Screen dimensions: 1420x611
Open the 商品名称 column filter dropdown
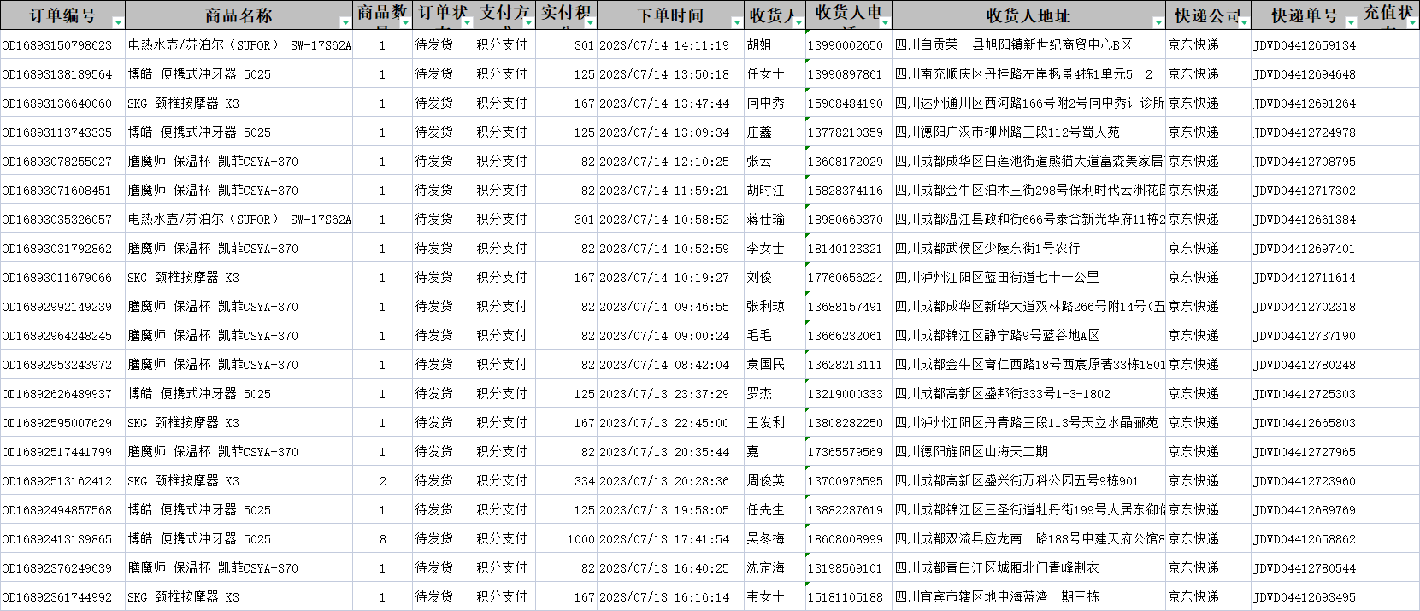(345, 23)
